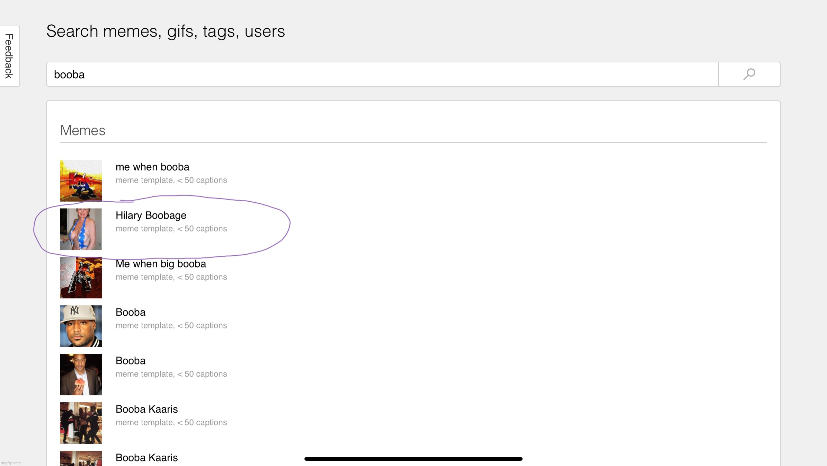
Task: Click the caption count under "me when booba"
Action: point(171,180)
